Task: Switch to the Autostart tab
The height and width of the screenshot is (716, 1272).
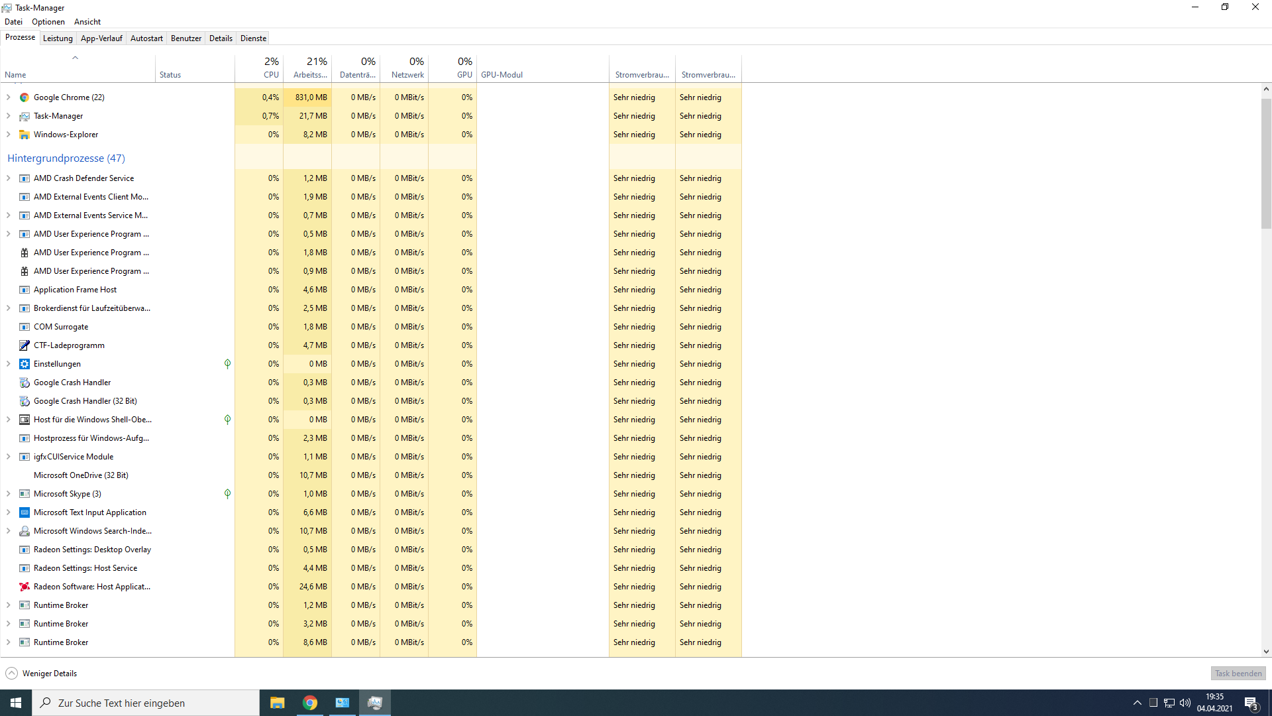Action: pyautogui.click(x=146, y=38)
